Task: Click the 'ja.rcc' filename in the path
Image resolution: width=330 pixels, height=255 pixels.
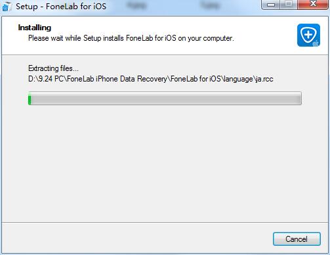Action: 264,79
